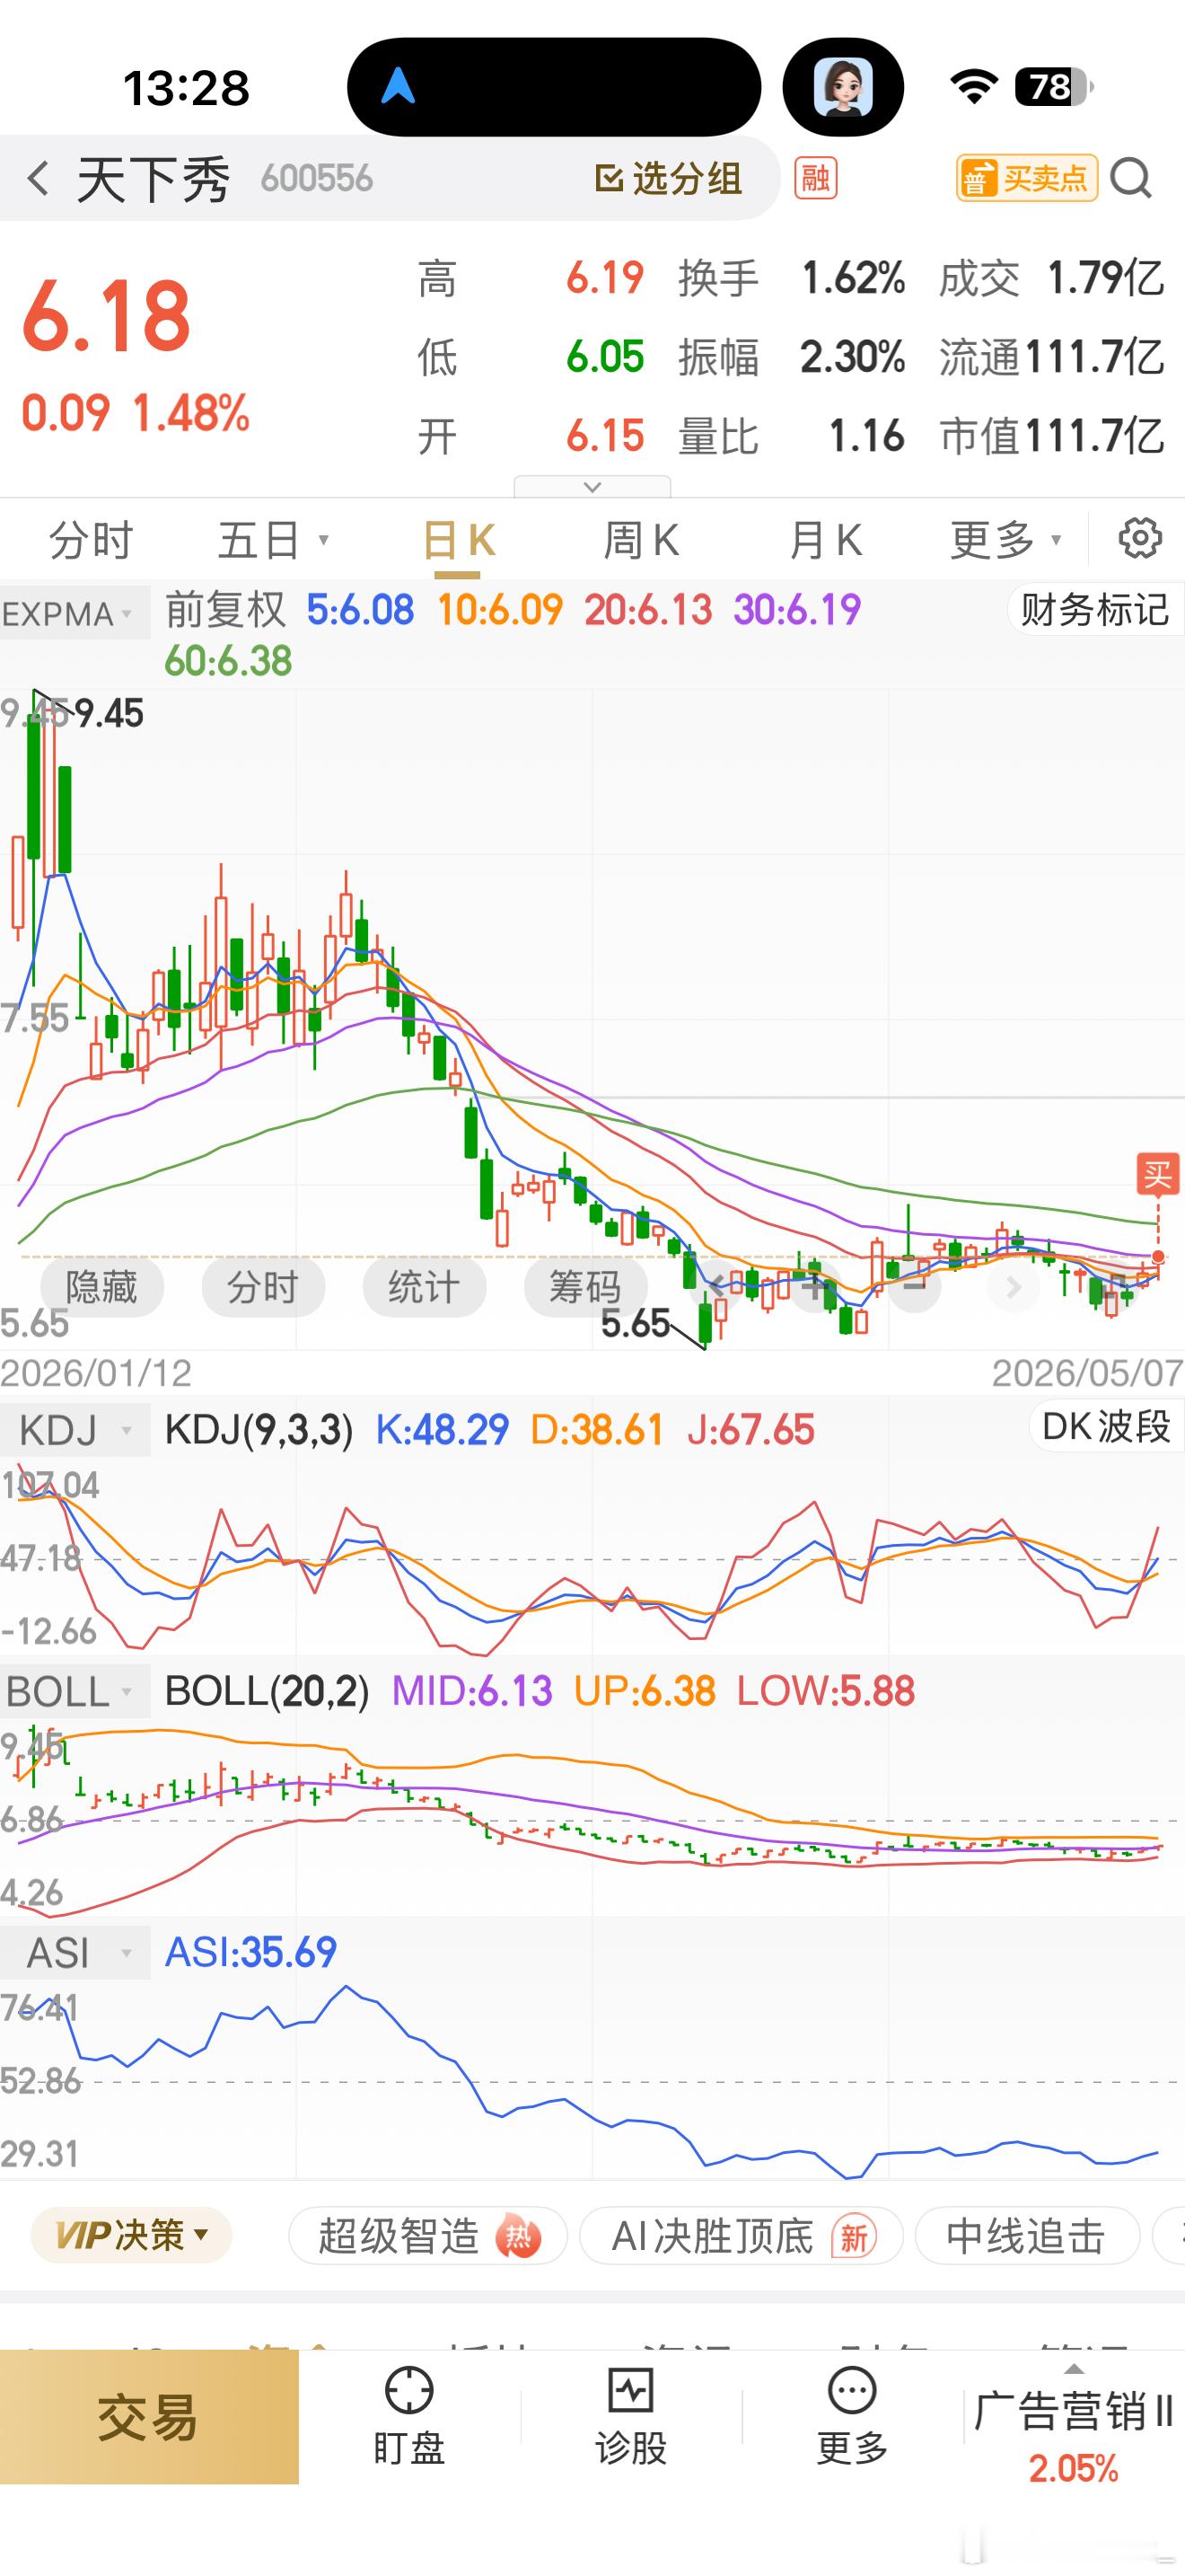The image size is (1185, 2576).
Task: Open the search magnifier icon
Action: (x=1131, y=179)
